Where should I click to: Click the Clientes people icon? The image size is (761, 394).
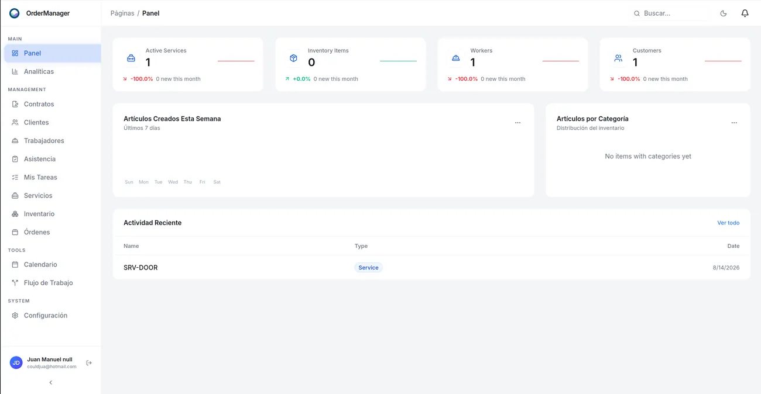[15, 122]
